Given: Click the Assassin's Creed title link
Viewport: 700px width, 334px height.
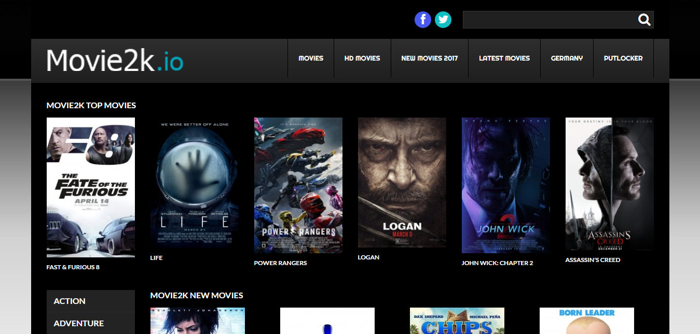Looking at the screenshot, I should click(x=593, y=260).
